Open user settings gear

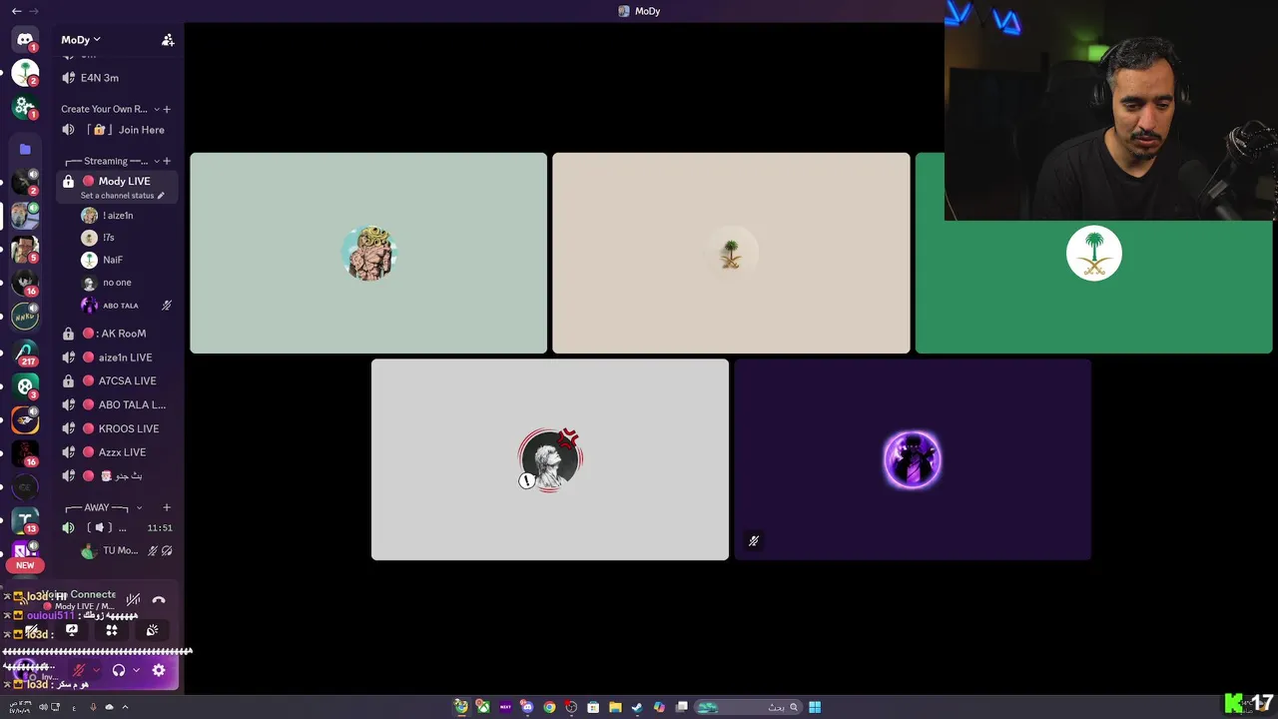159,670
